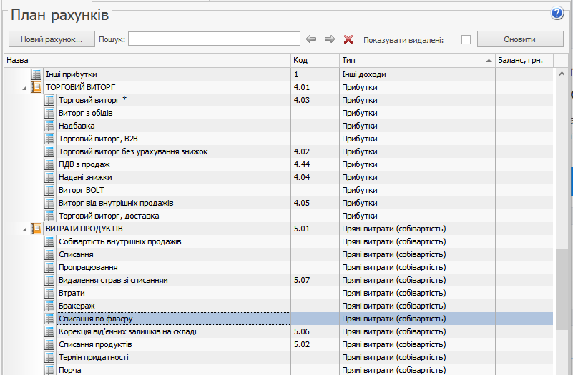Focus the Пошук search input field
Image resolution: width=573 pixels, height=375 pixels.
click(x=214, y=39)
